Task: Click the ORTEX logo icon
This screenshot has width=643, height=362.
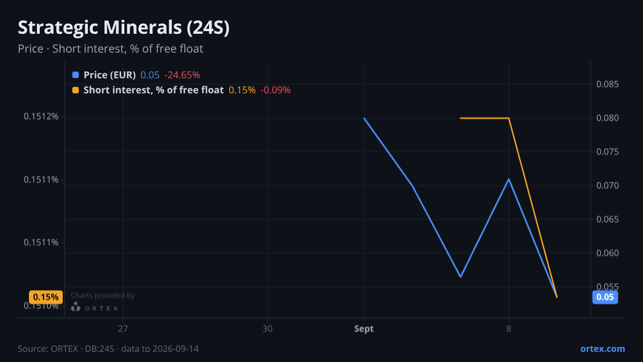Action: [x=76, y=307]
